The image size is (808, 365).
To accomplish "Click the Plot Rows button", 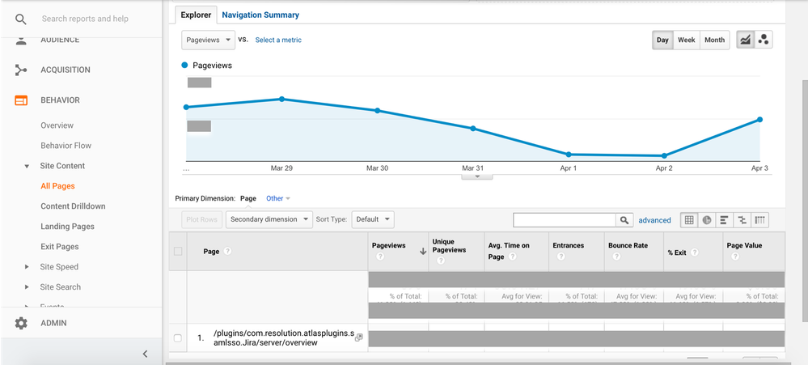I will coord(201,219).
